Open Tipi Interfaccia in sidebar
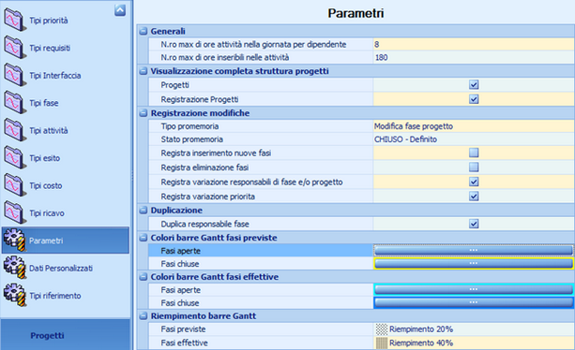This screenshot has width=575, height=350. (x=55, y=76)
